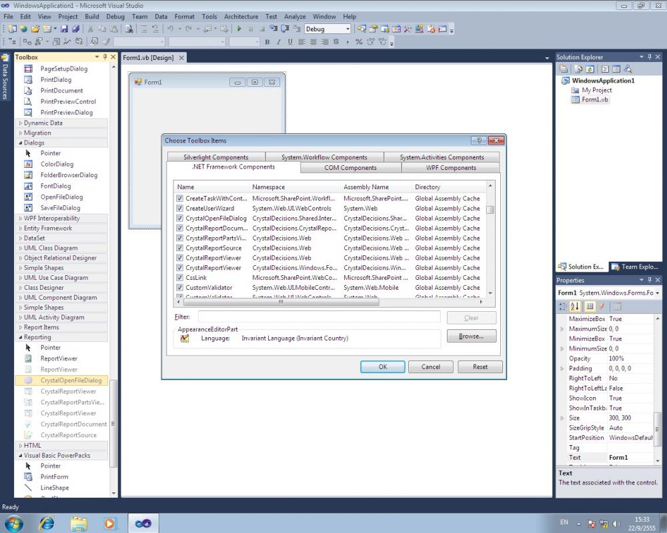Uncheck the CrystalReportSource checkbox in the list
The width and height of the screenshot is (667, 533).
[x=179, y=248]
